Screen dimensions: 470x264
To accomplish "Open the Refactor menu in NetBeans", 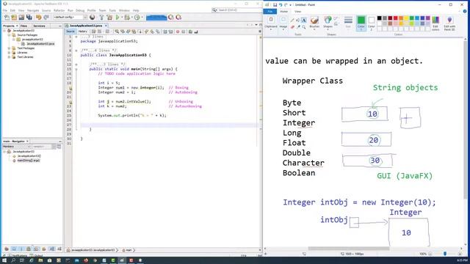I will coord(59,10).
